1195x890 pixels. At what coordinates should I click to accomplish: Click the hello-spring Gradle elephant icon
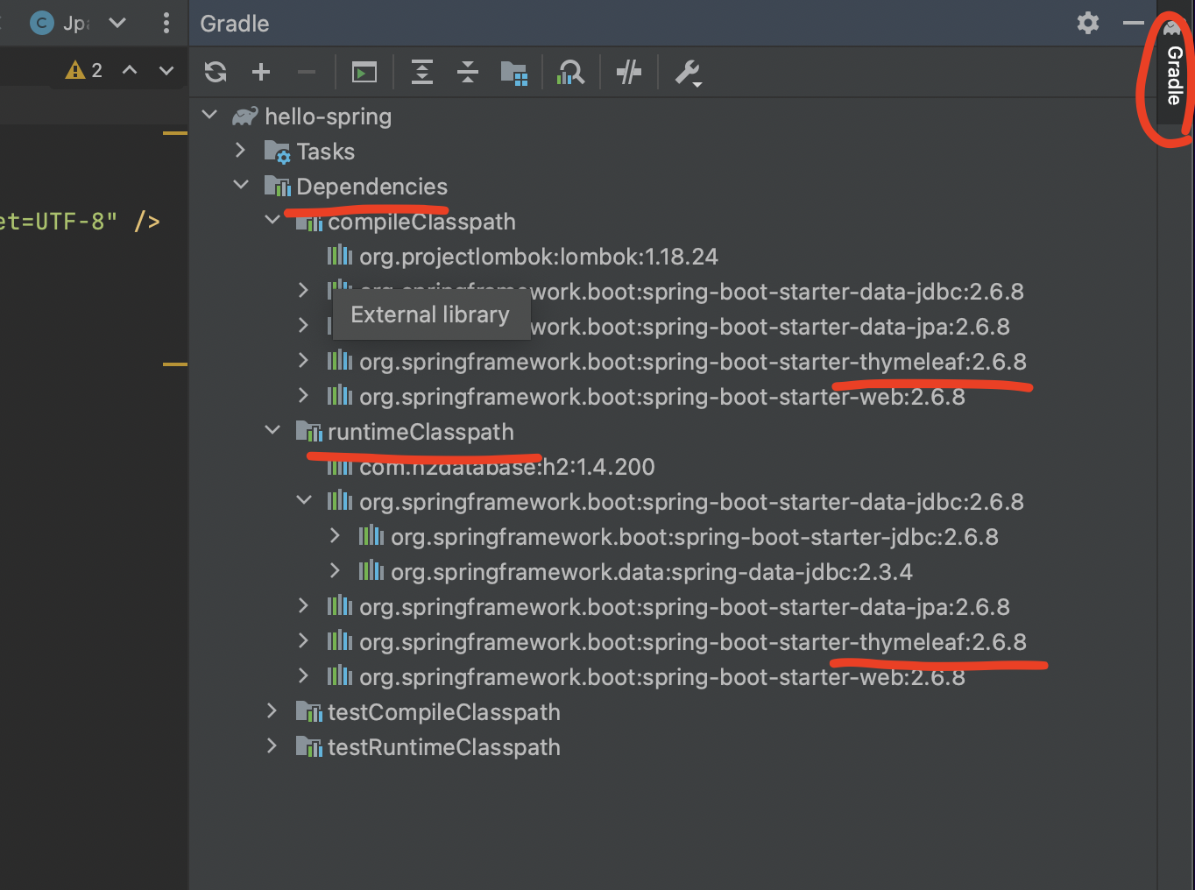click(x=244, y=116)
